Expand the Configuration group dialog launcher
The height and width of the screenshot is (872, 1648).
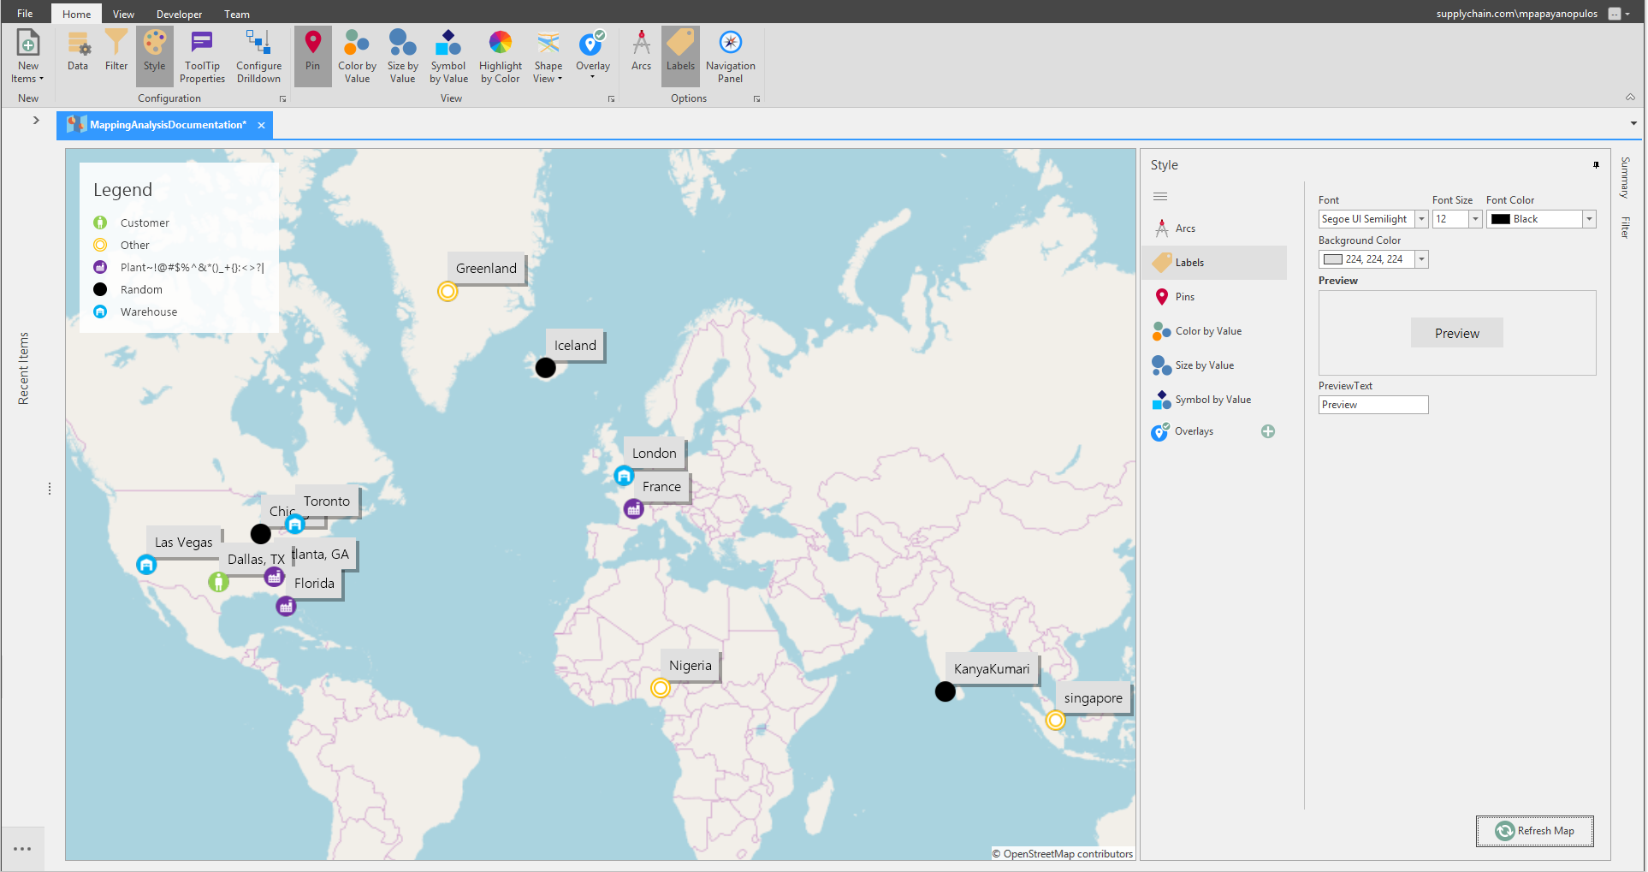pos(282,99)
